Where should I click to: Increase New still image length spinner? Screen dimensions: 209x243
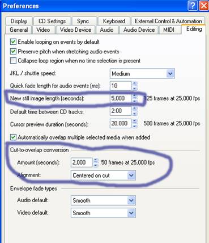(134, 96)
